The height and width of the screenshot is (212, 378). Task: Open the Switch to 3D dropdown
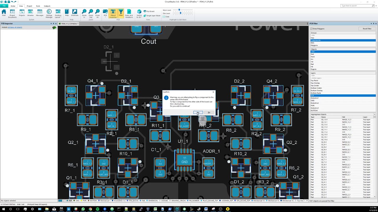[x=139, y=14]
